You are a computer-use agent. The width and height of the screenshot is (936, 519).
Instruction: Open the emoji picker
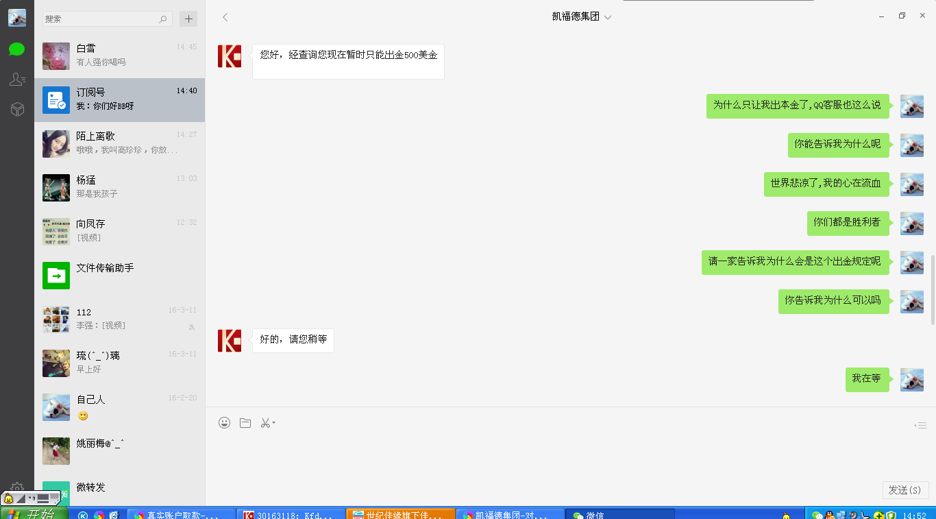coord(224,423)
